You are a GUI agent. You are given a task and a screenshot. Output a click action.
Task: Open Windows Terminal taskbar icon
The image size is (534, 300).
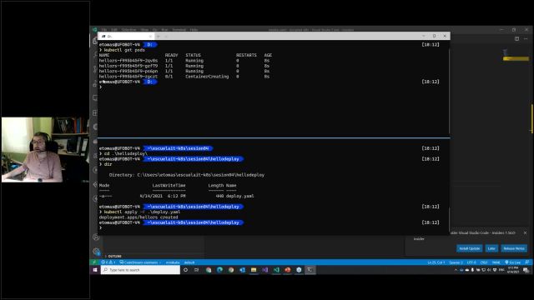click(x=310, y=270)
